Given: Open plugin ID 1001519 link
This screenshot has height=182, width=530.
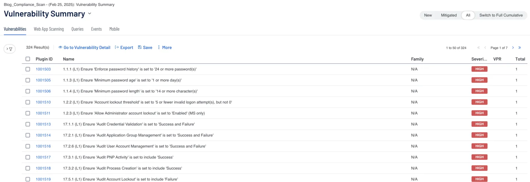Looking at the screenshot, I should (x=43, y=179).
